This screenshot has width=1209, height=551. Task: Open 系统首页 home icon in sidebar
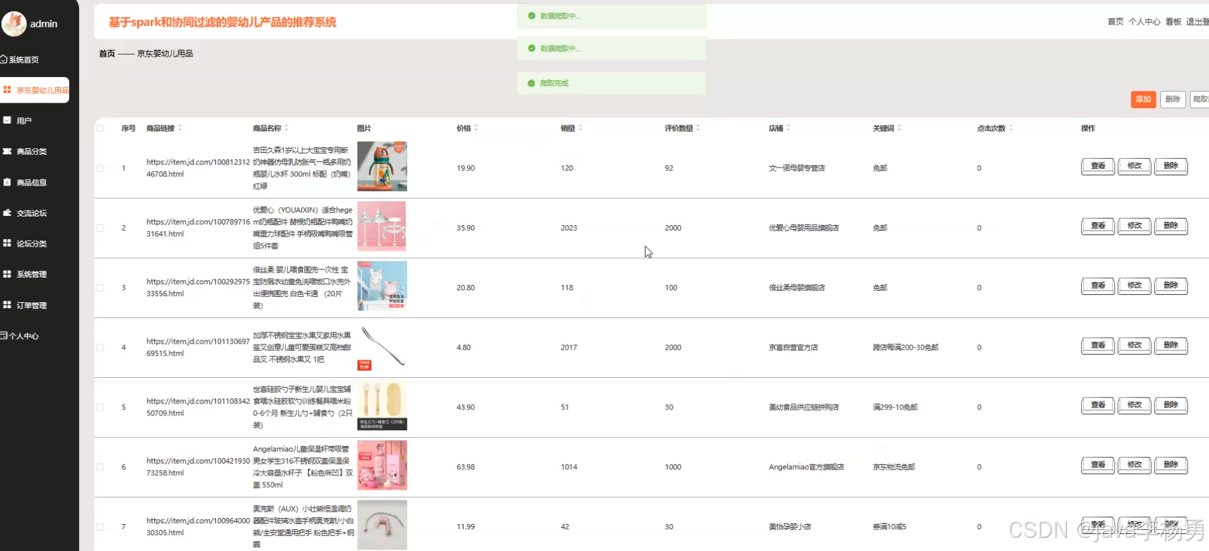point(4,59)
